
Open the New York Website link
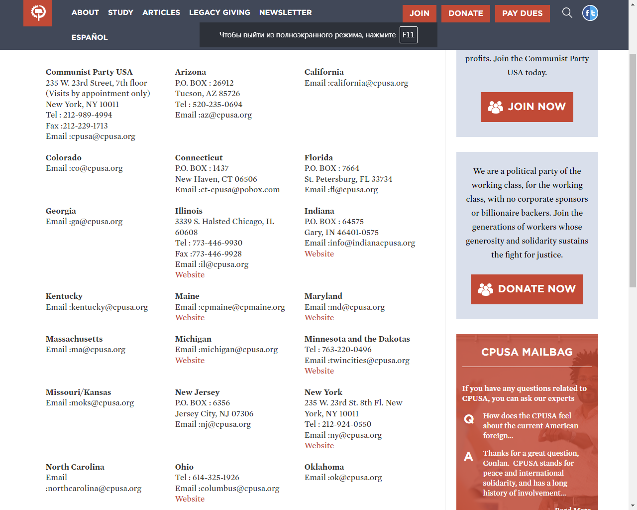point(319,446)
